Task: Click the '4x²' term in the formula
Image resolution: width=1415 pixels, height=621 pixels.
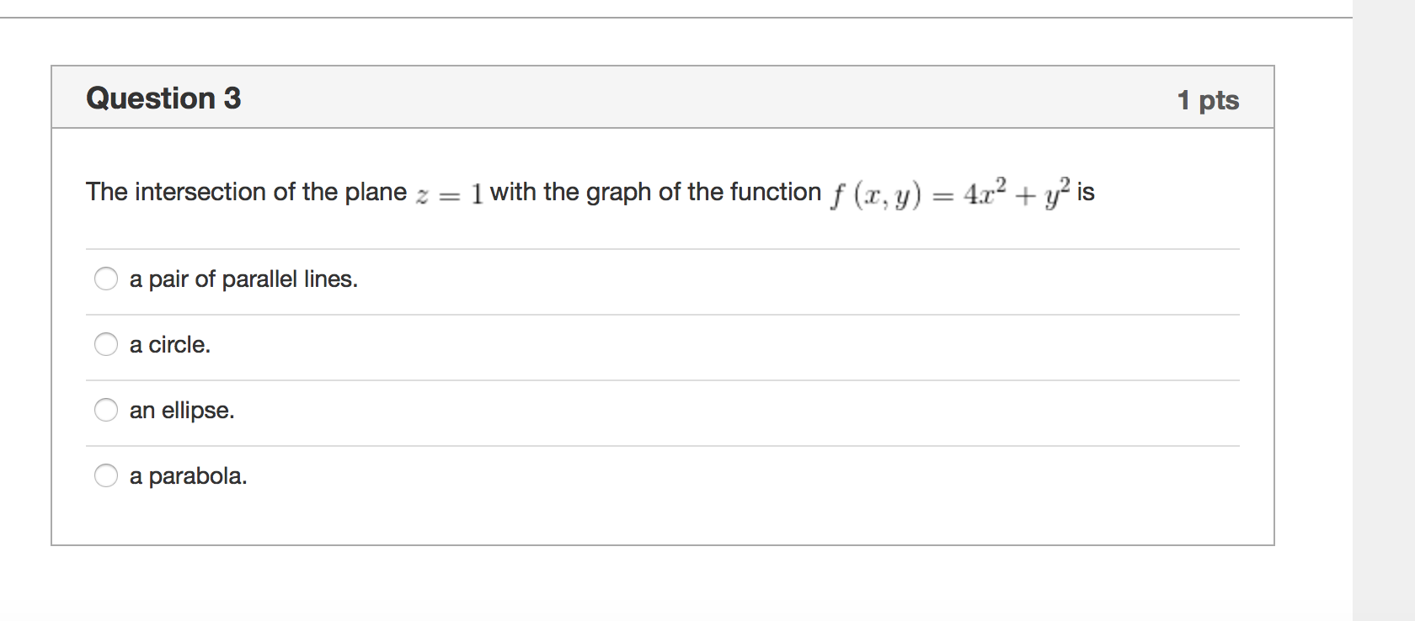Action: tap(985, 193)
